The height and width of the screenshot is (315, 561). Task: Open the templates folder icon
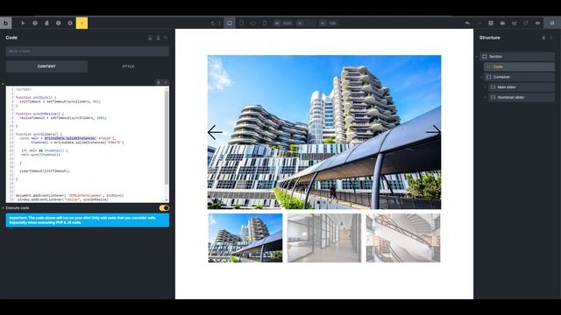[x=502, y=24]
